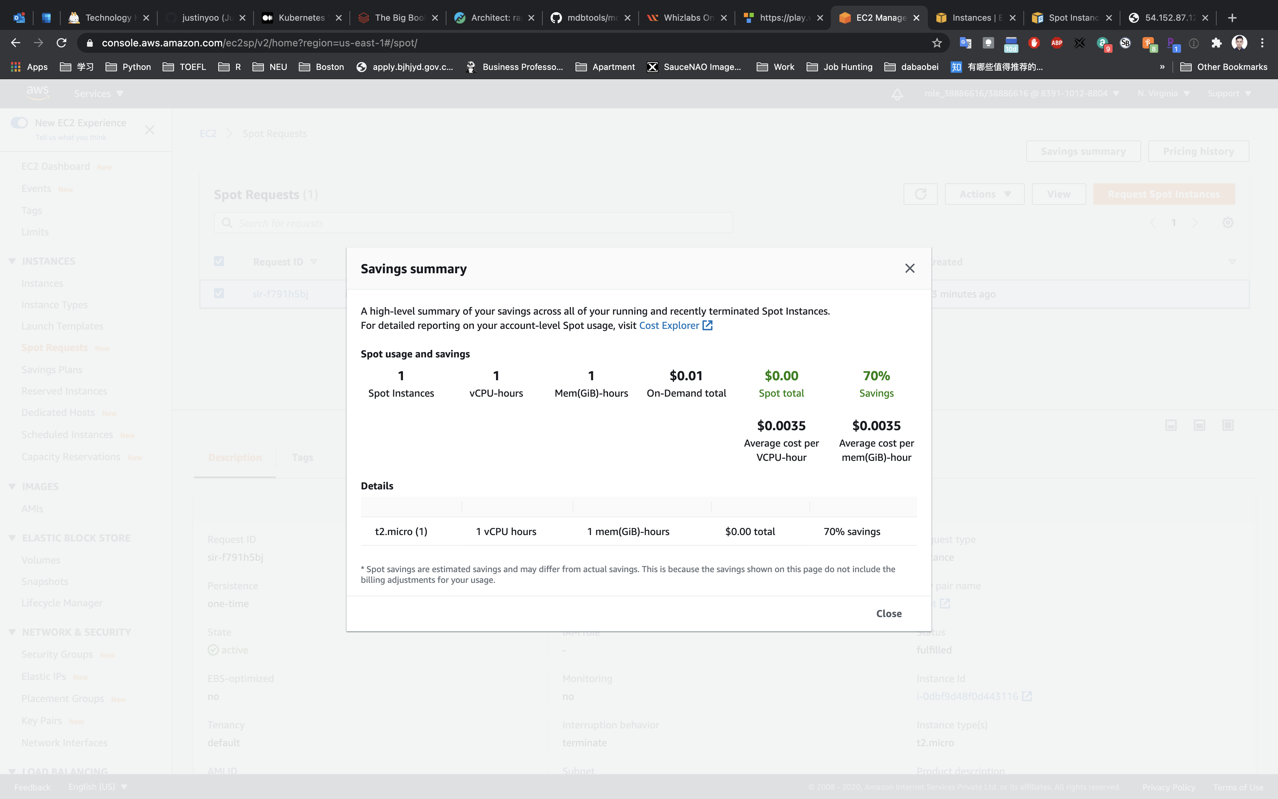Click the AWS logo home icon
1278x799 pixels.
click(38, 93)
